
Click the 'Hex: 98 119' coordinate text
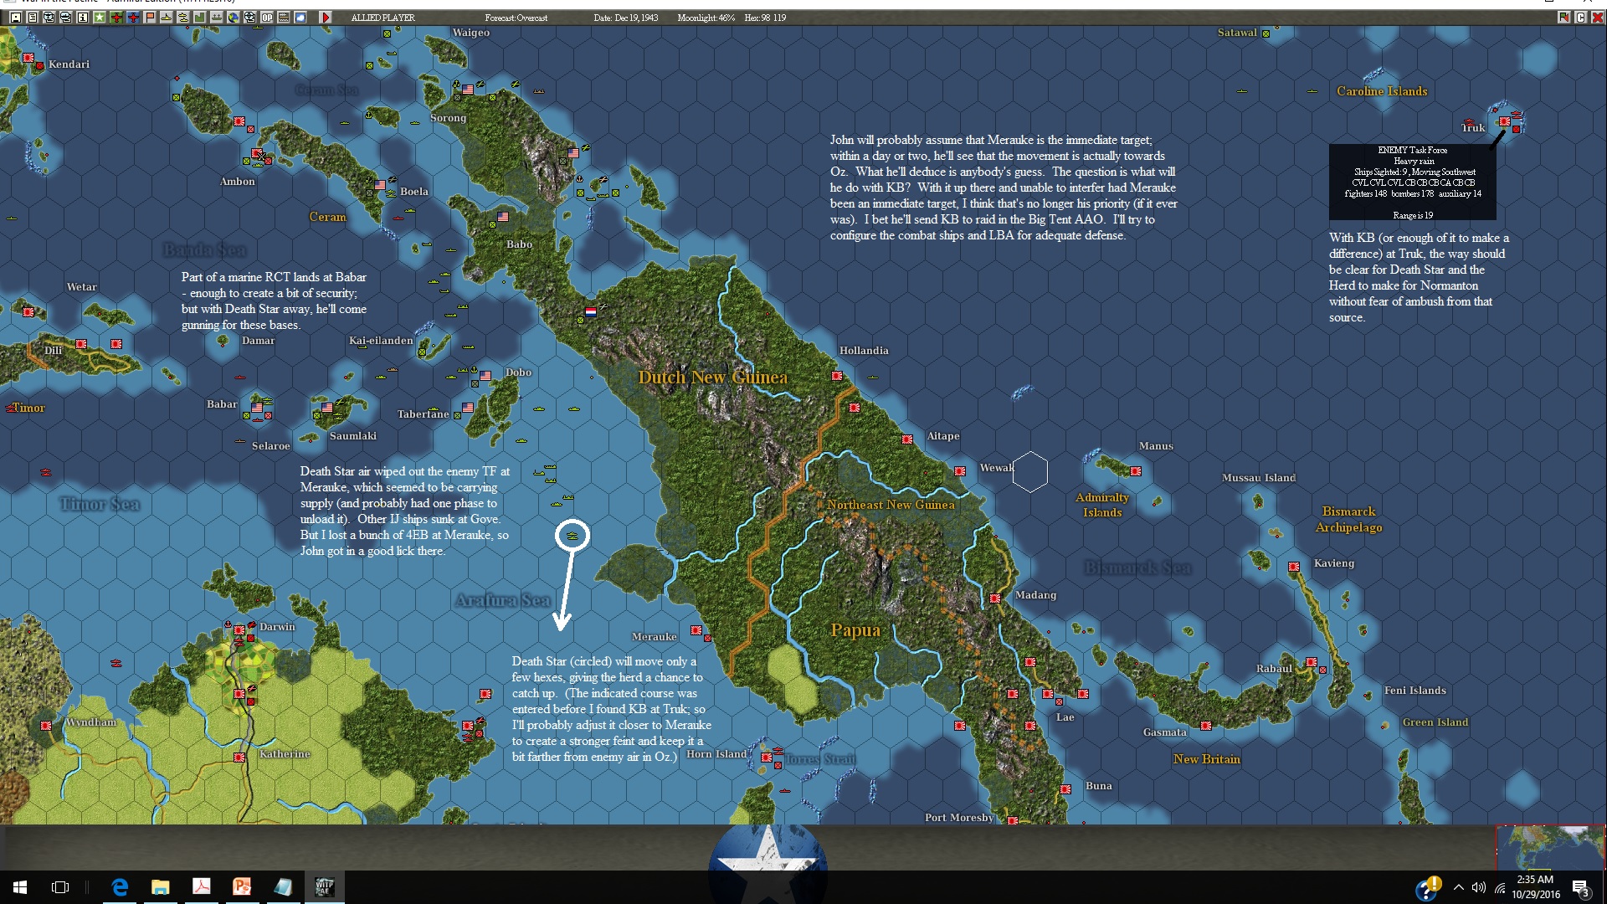(x=765, y=18)
